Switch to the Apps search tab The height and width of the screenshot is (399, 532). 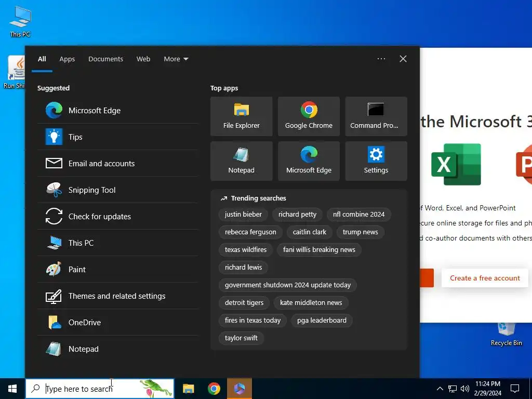pos(67,59)
